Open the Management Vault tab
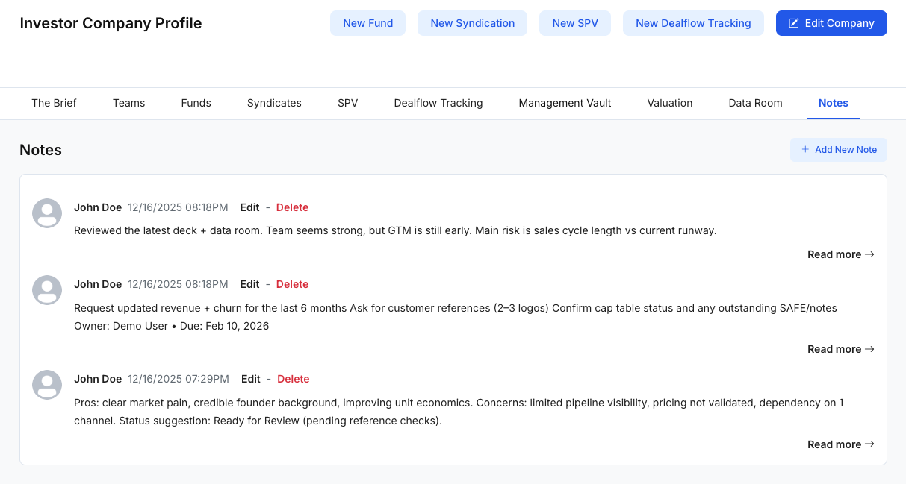 (565, 103)
